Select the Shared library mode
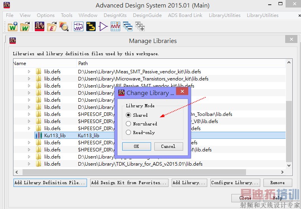The width and height of the screenshot is (301, 209). tap(128, 115)
